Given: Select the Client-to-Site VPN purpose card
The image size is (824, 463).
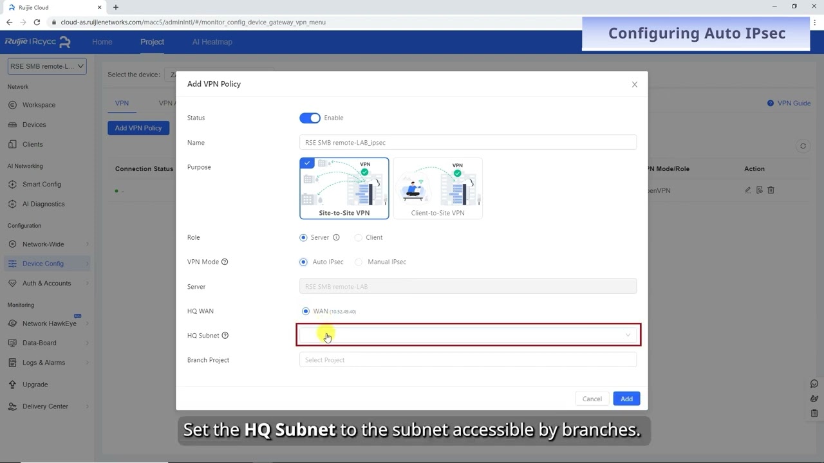Looking at the screenshot, I should click(438, 188).
